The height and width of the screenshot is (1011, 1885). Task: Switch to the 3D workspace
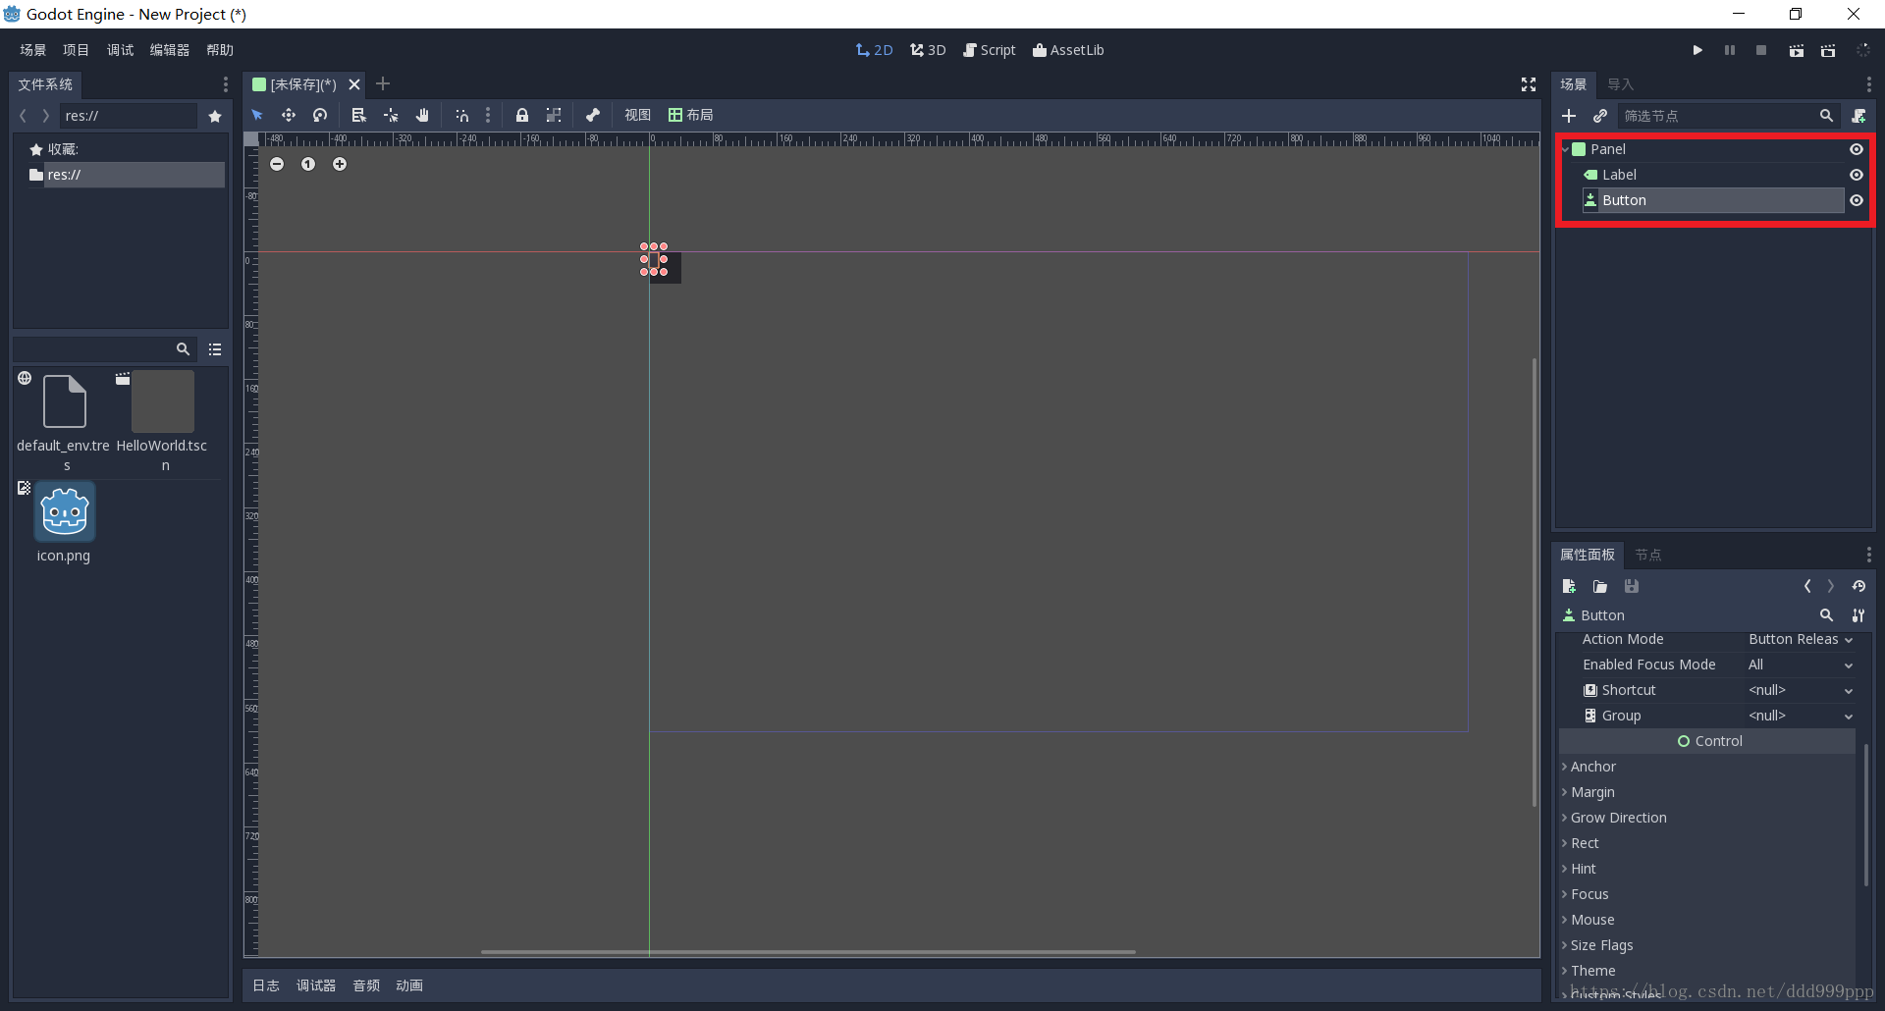[x=928, y=50]
